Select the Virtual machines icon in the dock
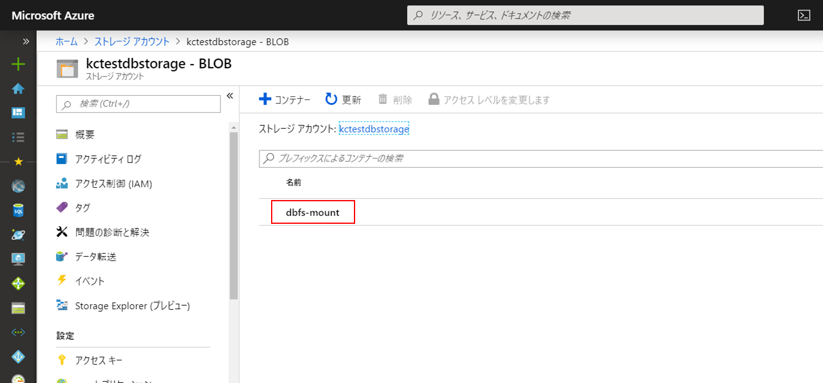823x383 pixels. [x=18, y=259]
